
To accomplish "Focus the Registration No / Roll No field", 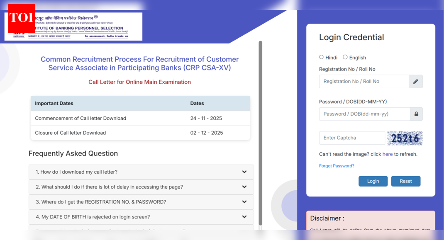I will [364, 82].
